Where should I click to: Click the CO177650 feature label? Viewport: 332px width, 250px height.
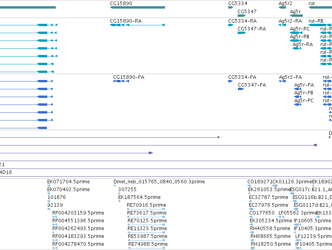click(262, 213)
